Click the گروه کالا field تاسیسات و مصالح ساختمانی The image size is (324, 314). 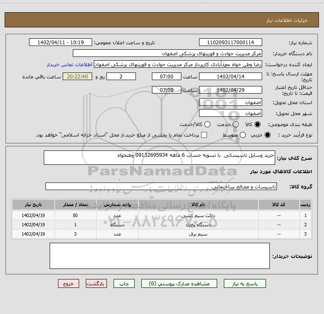click(161, 186)
